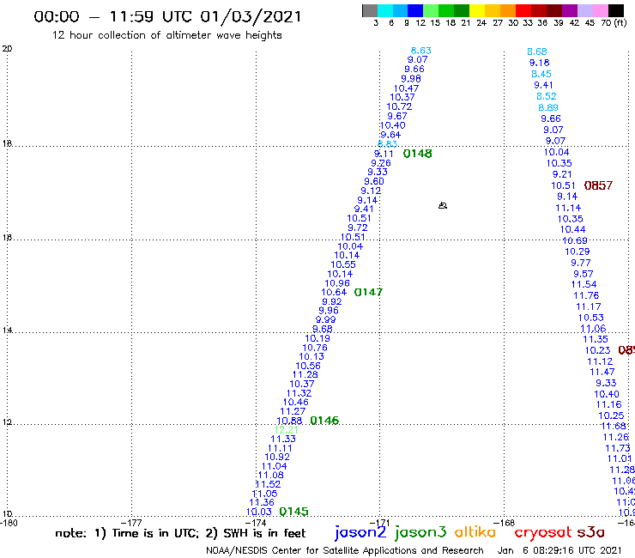Click the yellow legend color swatch

pos(476,10)
